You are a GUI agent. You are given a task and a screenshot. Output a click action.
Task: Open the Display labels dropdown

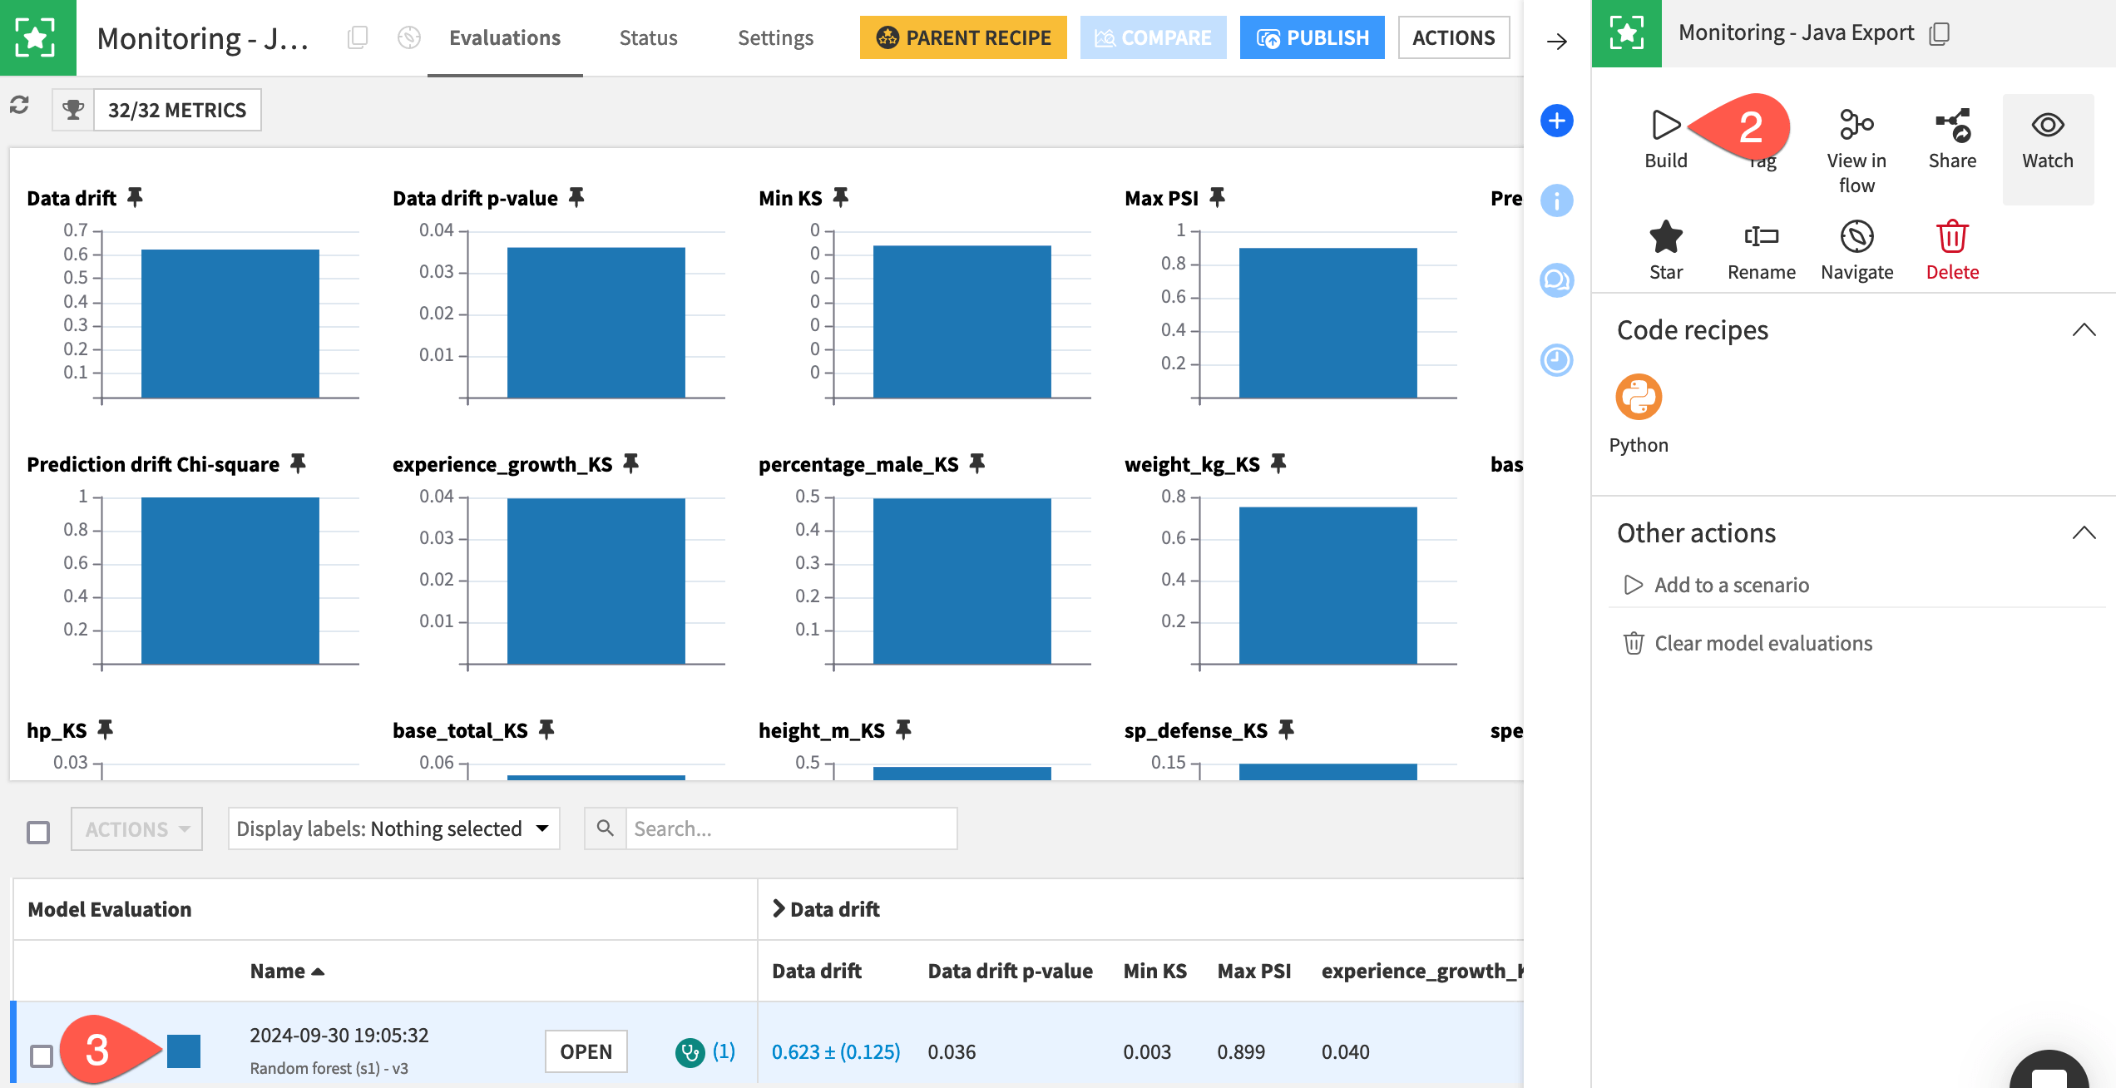[x=393, y=828]
